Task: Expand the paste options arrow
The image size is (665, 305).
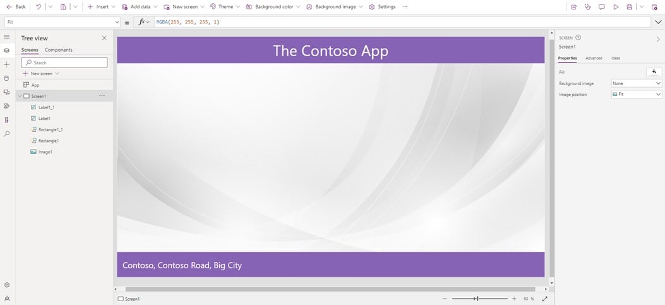Action: point(76,7)
